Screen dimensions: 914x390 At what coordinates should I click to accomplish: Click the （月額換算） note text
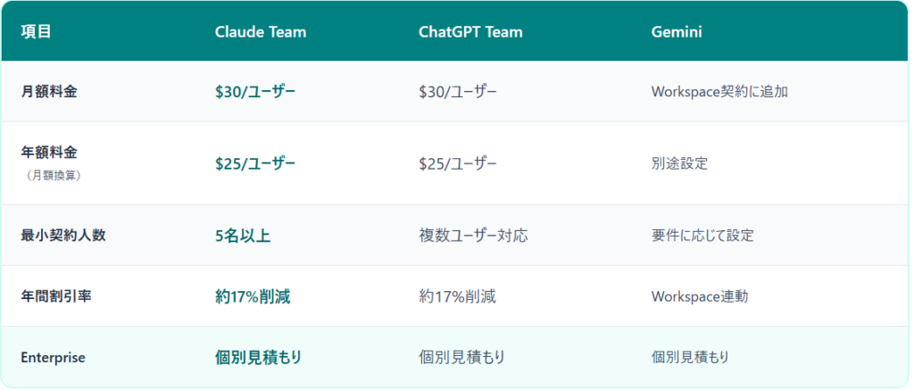54,175
